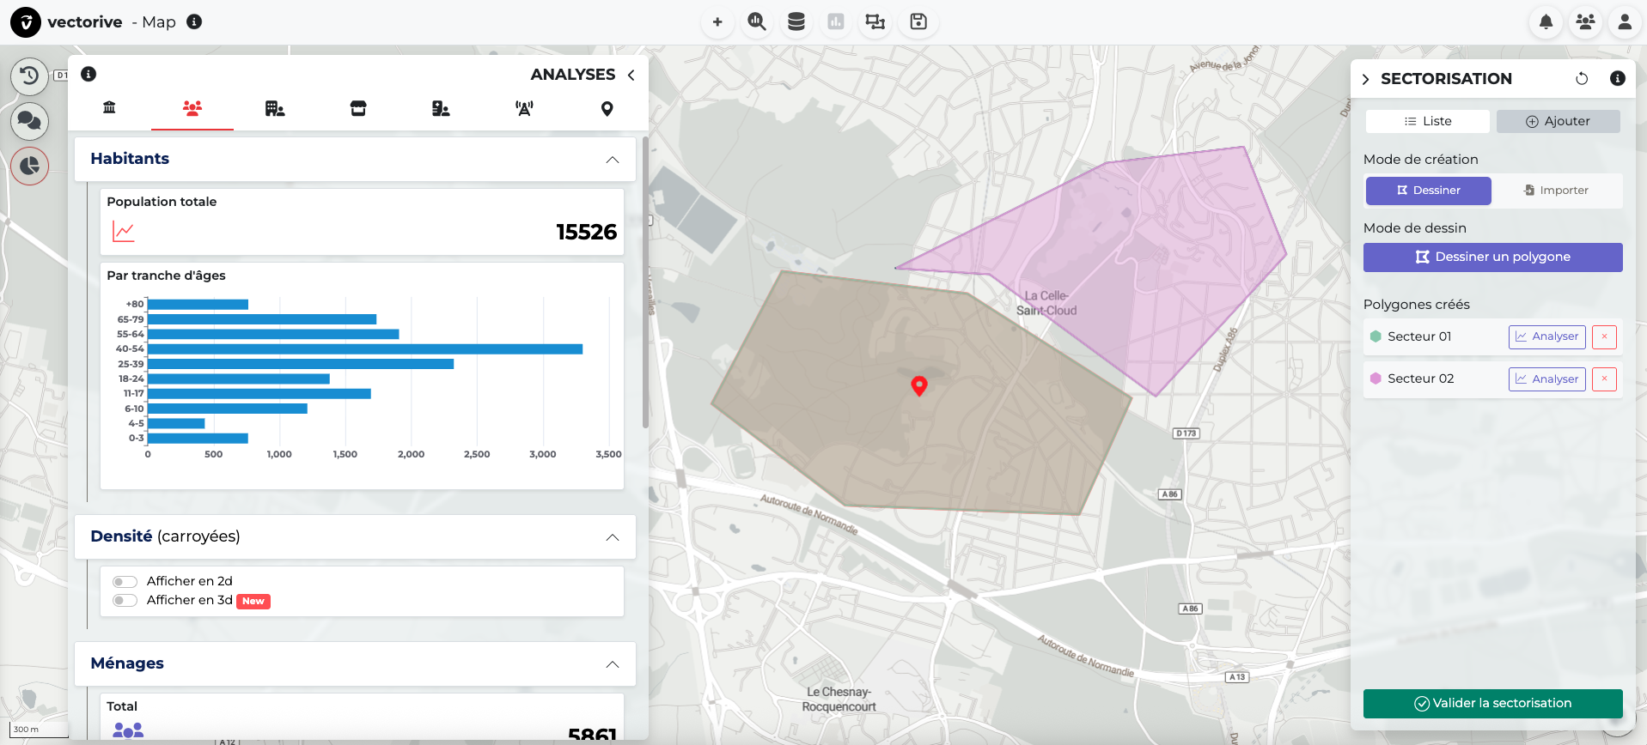Click the population trend chart icon
This screenshot has width=1647, height=745.
(124, 232)
